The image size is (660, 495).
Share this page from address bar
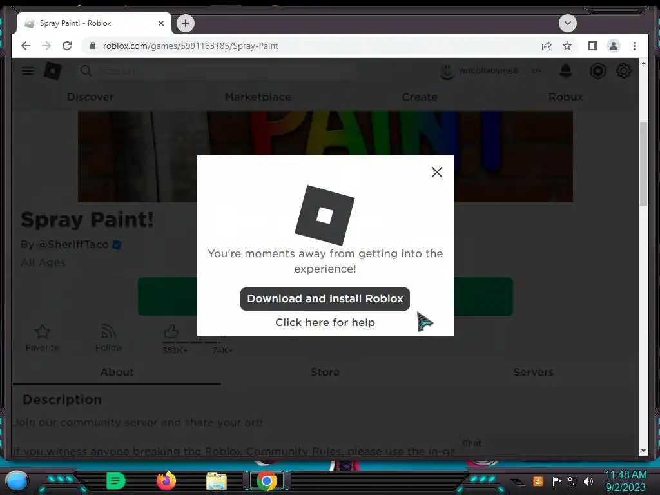(x=547, y=46)
